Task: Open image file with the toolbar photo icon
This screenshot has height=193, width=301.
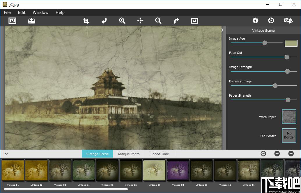Action: 13,21
